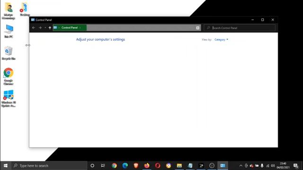The height and width of the screenshot is (170, 303).
Task: Click in Search Control Panel field
Action: coord(240,28)
